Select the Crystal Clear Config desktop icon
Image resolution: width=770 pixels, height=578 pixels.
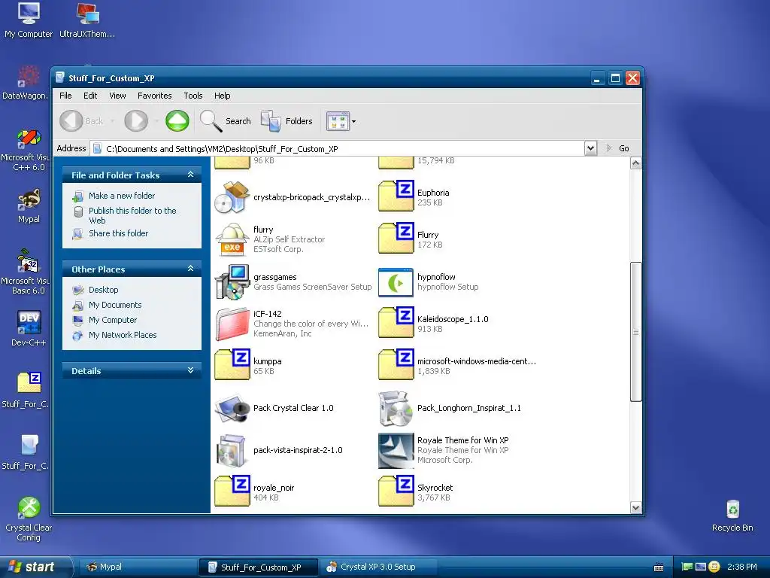(29, 519)
